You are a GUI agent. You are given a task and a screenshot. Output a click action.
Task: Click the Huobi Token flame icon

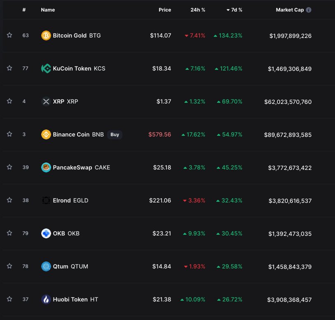coord(46,299)
